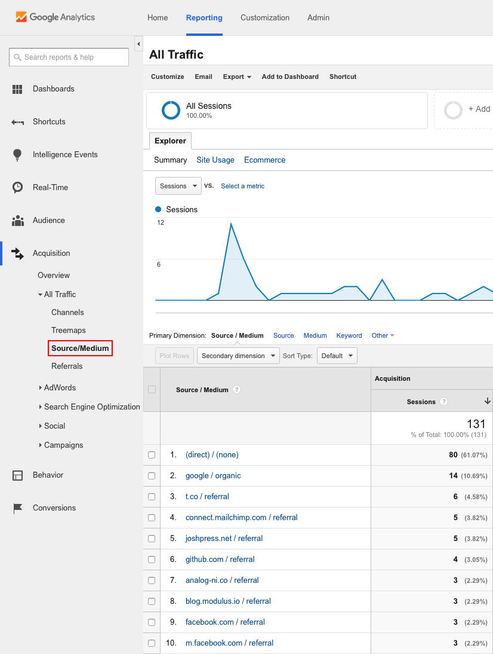Open the Other primary dimension dropdown
The height and width of the screenshot is (654, 493).
pos(383,335)
